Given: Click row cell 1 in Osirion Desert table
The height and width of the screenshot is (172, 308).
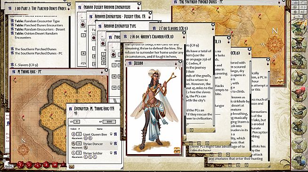Looking at the screenshot, I should pyautogui.click(x=83, y=35).
